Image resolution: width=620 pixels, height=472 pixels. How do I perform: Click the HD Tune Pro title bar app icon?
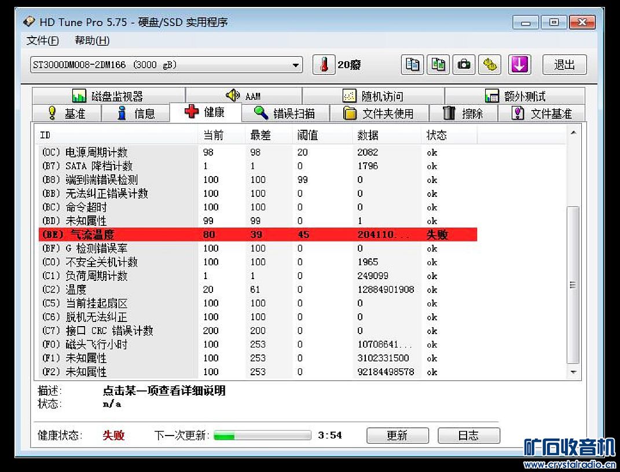(30, 21)
